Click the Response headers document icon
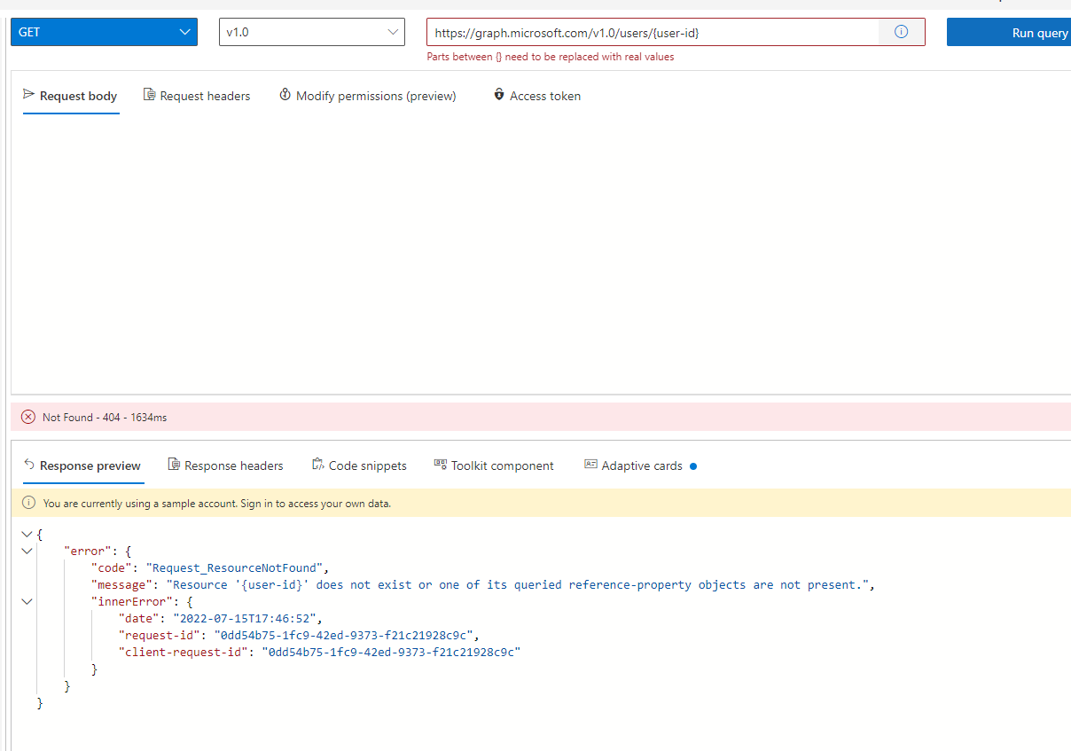 (x=175, y=465)
